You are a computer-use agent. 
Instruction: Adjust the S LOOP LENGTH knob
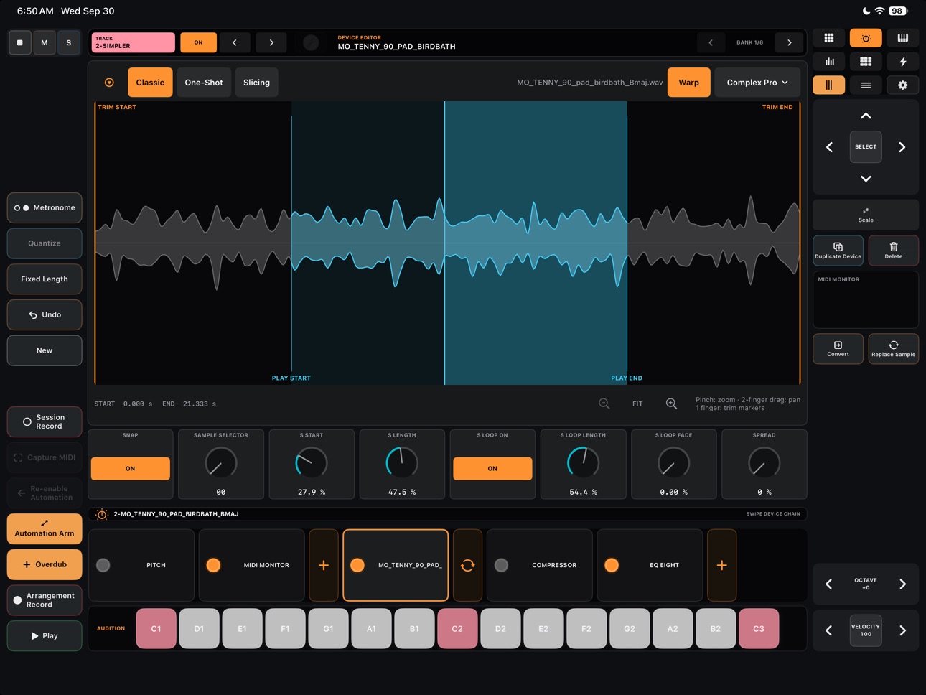coord(583,463)
